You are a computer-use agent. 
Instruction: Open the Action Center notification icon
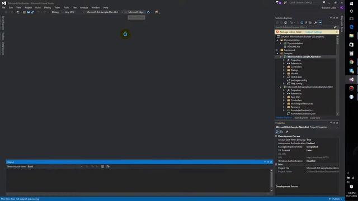click(351, 187)
